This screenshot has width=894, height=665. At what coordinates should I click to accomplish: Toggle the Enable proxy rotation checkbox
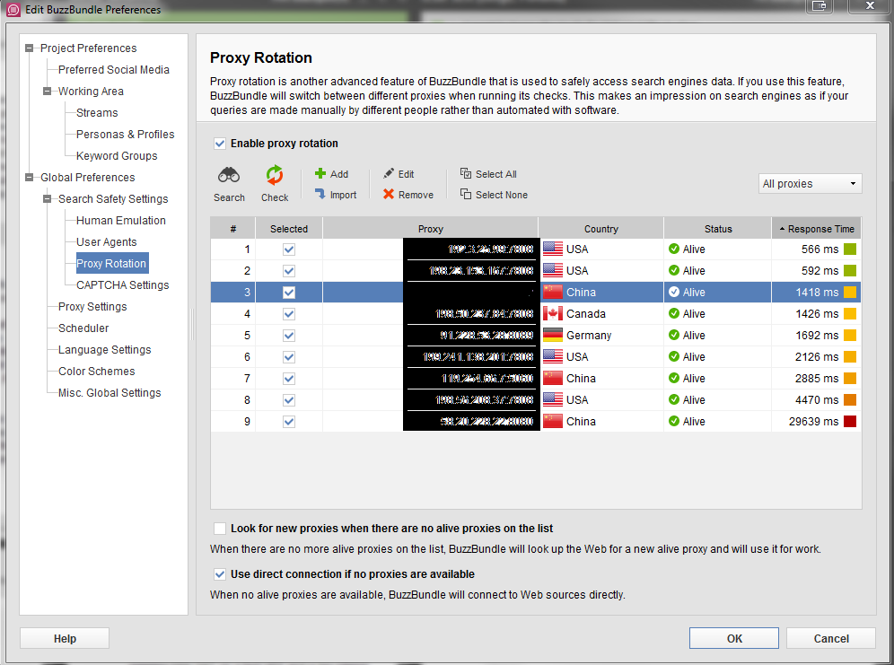pyautogui.click(x=220, y=144)
